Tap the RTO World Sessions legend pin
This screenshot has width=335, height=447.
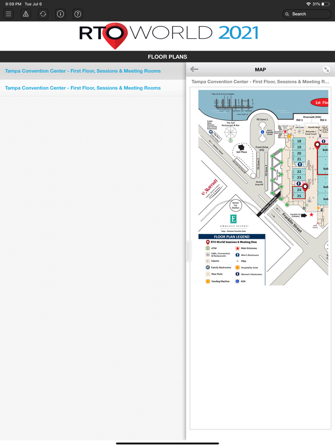pos(208,242)
